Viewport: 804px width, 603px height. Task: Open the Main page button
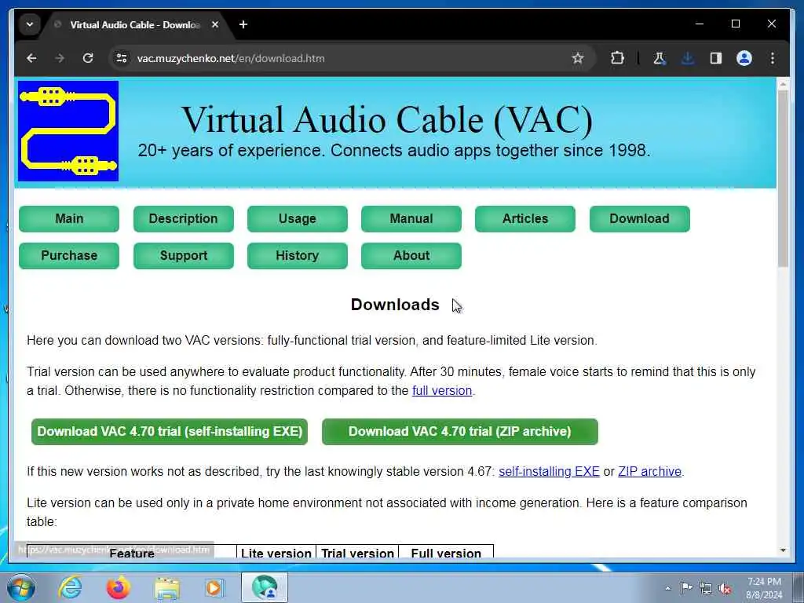click(x=69, y=219)
